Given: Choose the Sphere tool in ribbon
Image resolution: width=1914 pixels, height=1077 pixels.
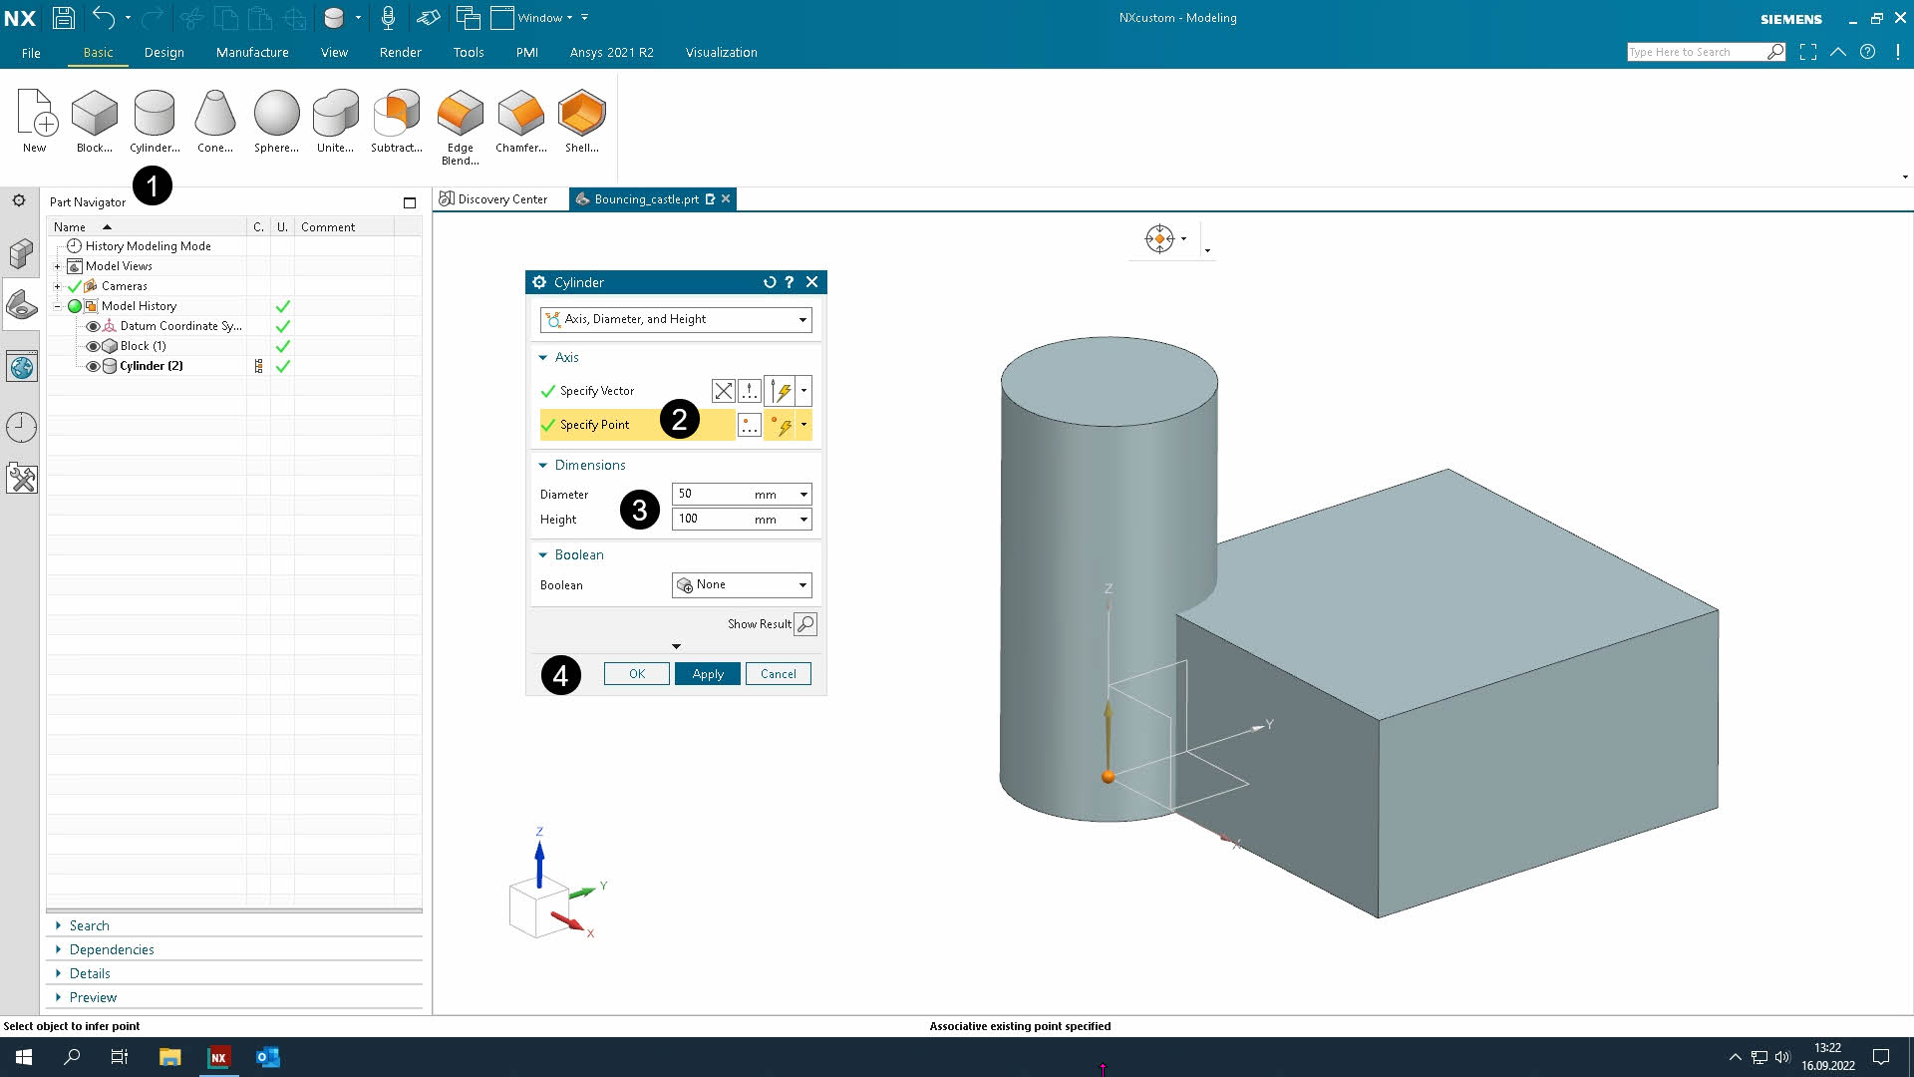Looking at the screenshot, I should (x=276, y=114).
